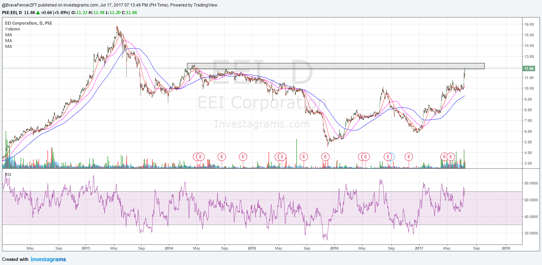Click the 10.00 price axis label
Screen dimensions: 542x265
[x=529, y=88]
